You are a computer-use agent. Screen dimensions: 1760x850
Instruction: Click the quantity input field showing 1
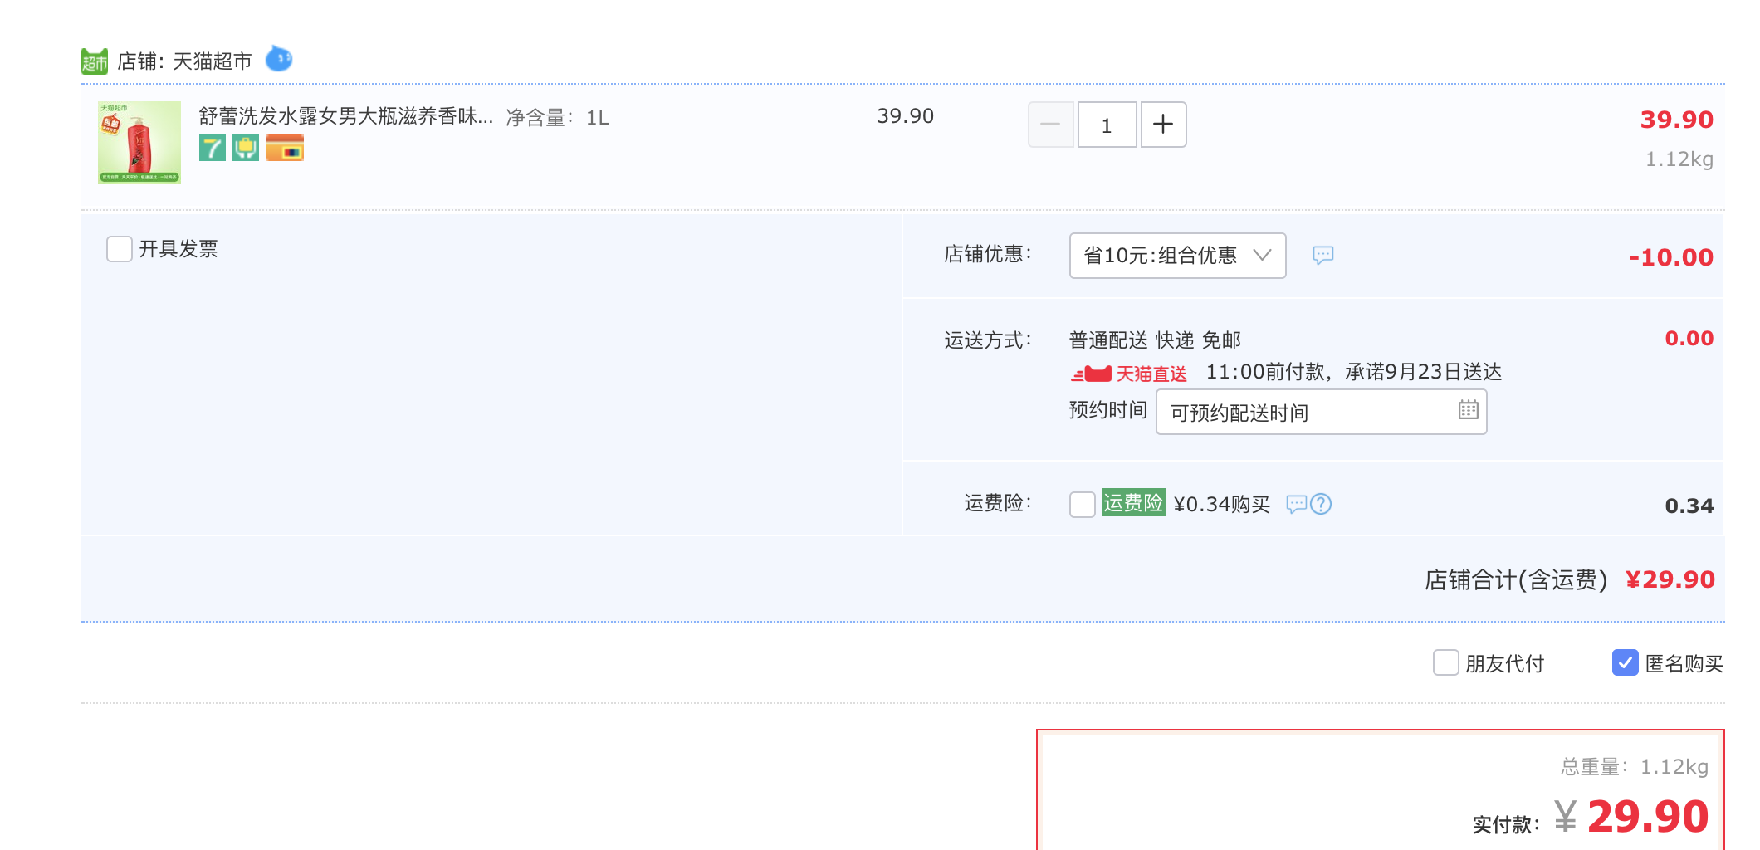(x=1107, y=125)
